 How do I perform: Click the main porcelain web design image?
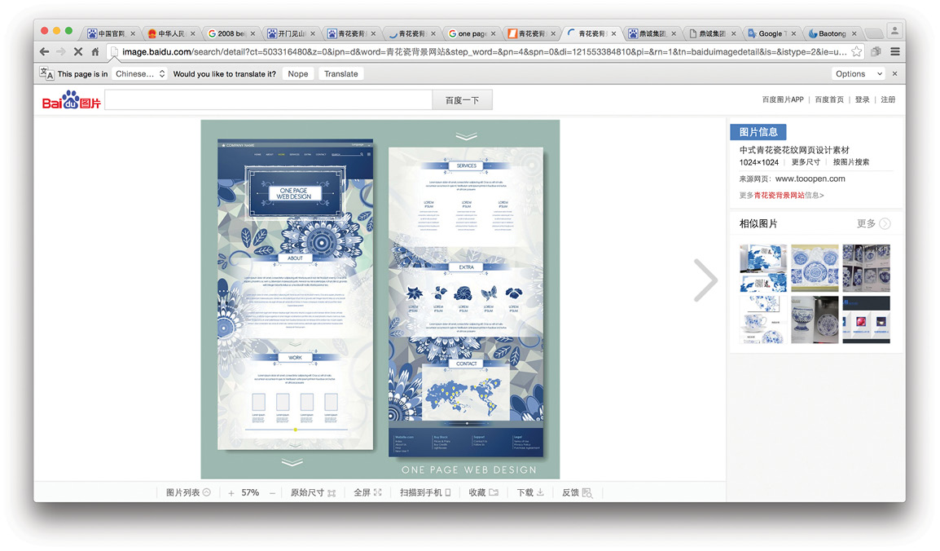click(x=380, y=299)
